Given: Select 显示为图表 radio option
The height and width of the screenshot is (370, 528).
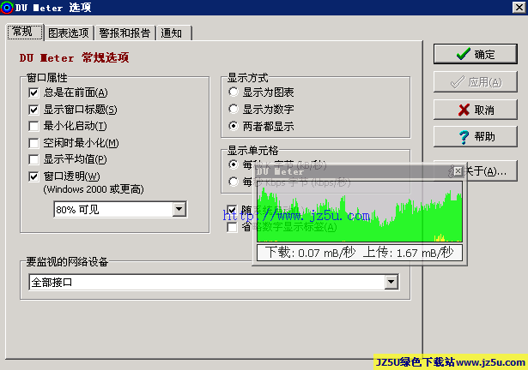Looking at the screenshot, I should point(233,92).
